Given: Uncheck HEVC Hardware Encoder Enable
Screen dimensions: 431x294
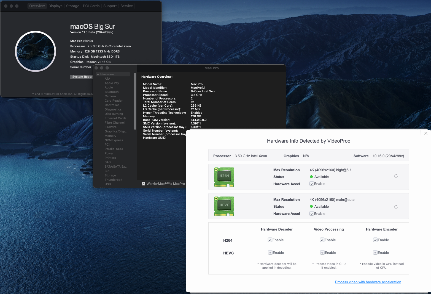Looking at the screenshot, I should point(375,253).
